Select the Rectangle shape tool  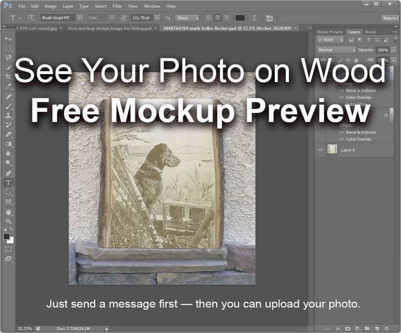(8, 202)
